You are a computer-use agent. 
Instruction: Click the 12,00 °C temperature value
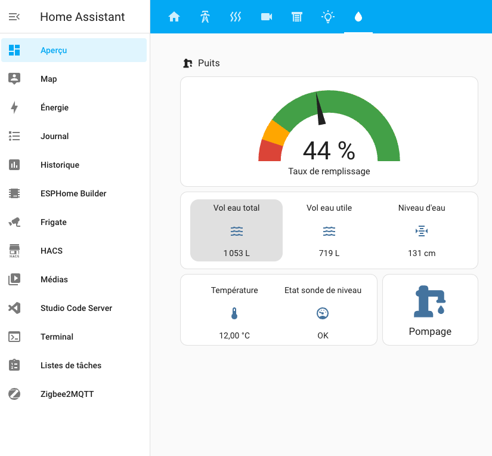234,335
